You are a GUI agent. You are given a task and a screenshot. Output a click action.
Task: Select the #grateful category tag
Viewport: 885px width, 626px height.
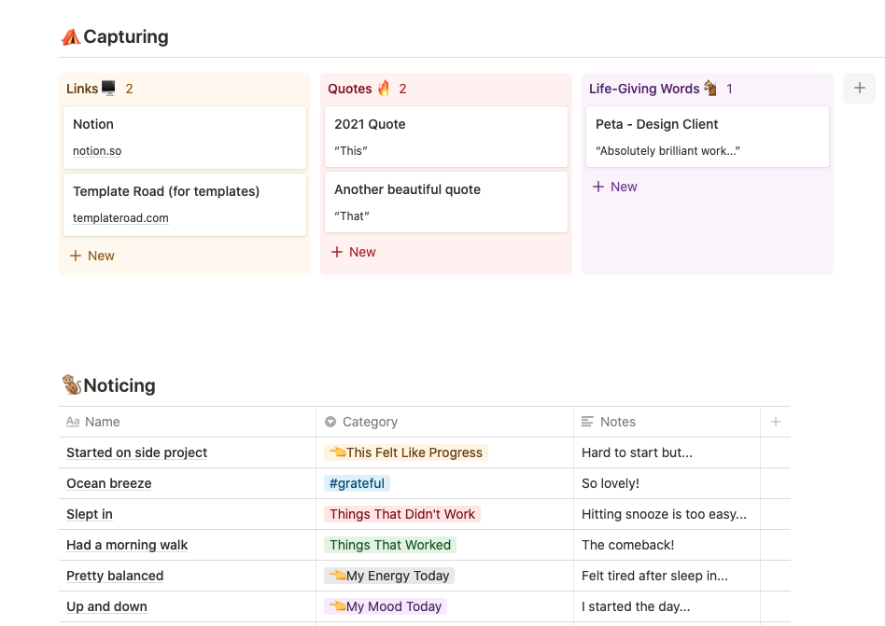click(356, 483)
